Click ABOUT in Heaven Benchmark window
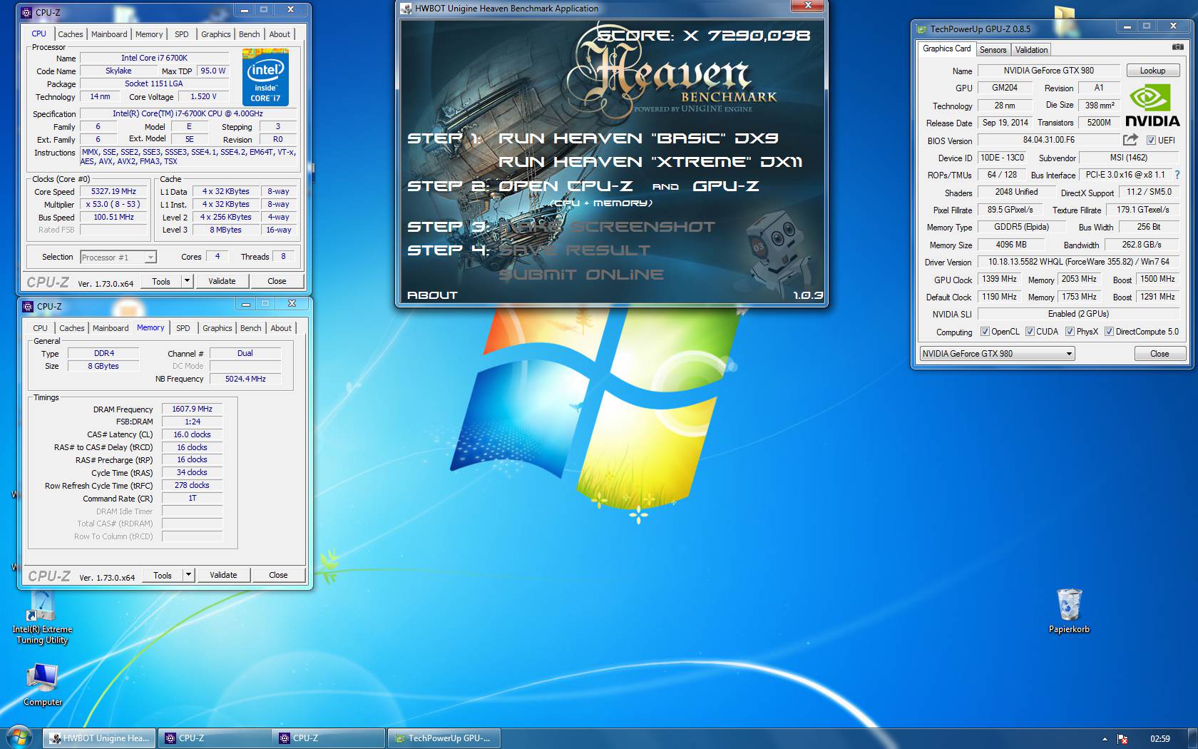This screenshot has width=1198, height=749. pos(432,295)
